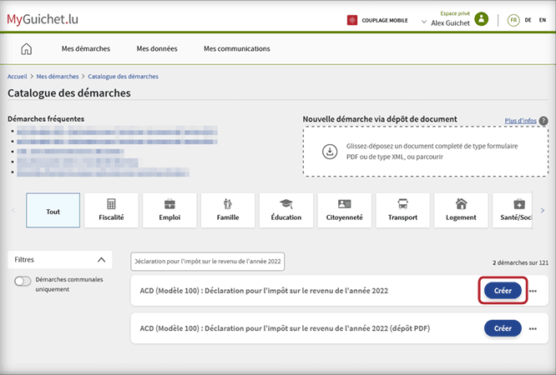Choose the Famille category tile
556x375 pixels.
click(228, 210)
